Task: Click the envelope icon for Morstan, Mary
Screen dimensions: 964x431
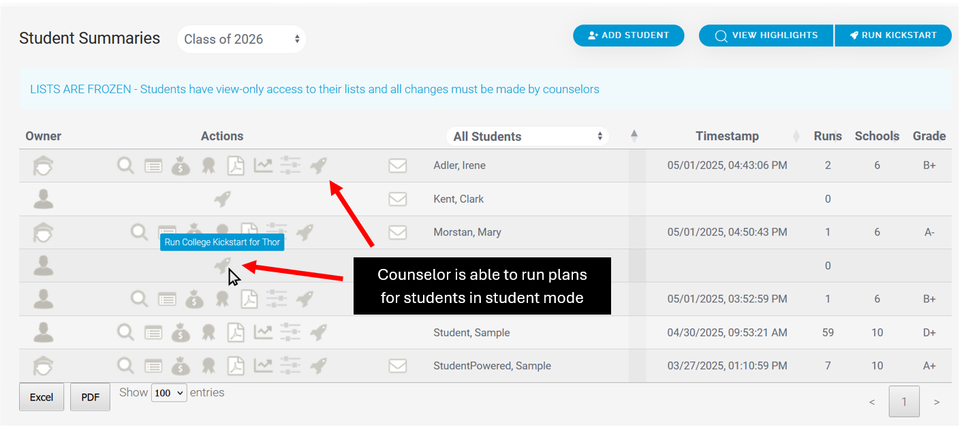Action: pos(398,232)
